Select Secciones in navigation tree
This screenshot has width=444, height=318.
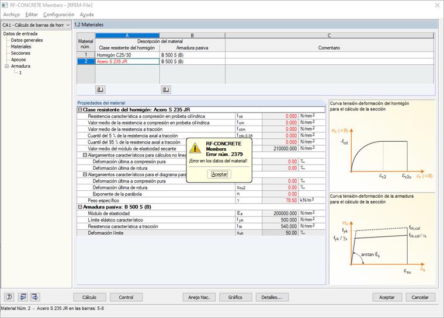(20, 53)
